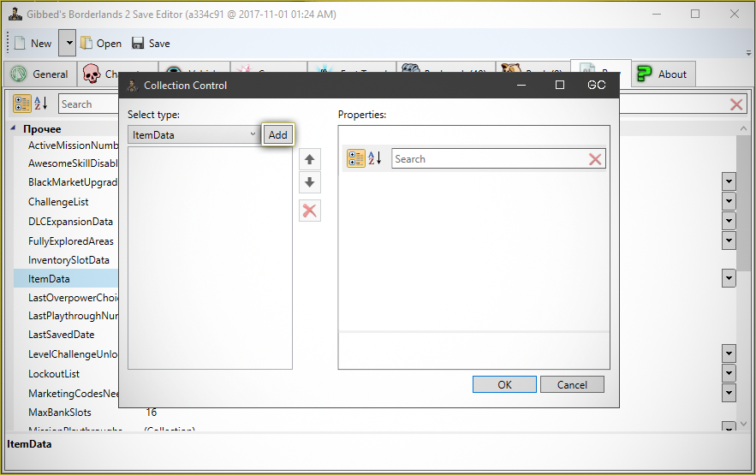Clear the Properties search in dialog

pos(595,159)
